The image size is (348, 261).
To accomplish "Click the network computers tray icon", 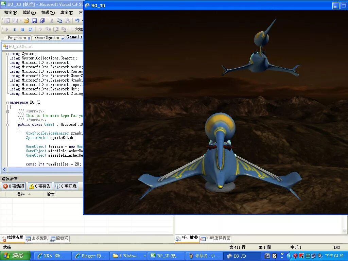I will (314, 256).
